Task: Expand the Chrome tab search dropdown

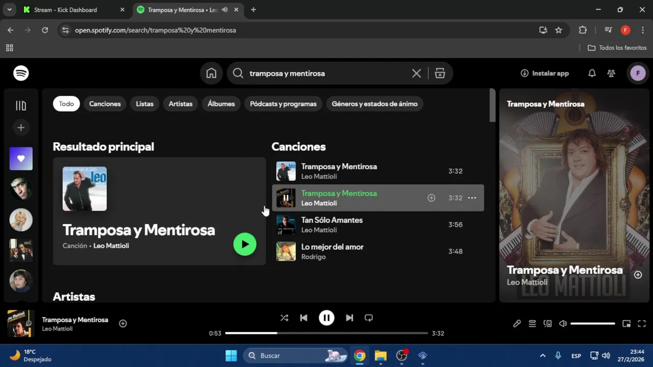Action: point(9,10)
